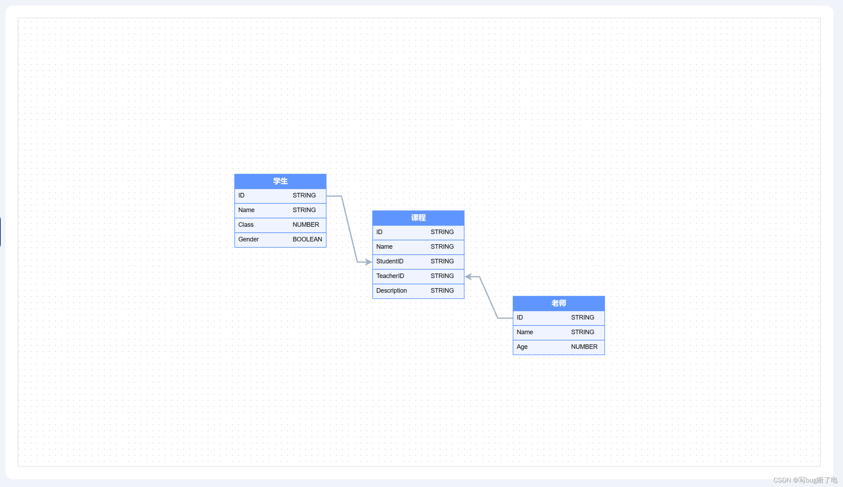Image resolution: width=843 pixels, height=487 pixels.
Task: Select the 老师 table header
Action: pyautogui.click(x=558, y=303)
